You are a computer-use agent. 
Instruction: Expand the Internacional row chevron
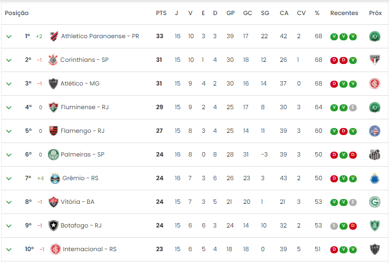pos(9,250)
